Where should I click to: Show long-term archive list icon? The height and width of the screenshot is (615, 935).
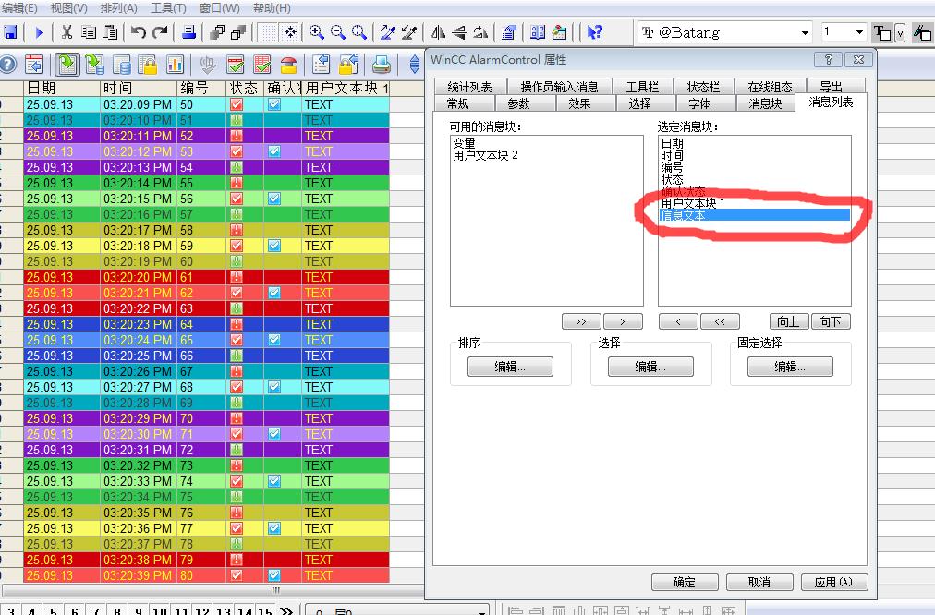pyautogui.click(x=122, y=64)
